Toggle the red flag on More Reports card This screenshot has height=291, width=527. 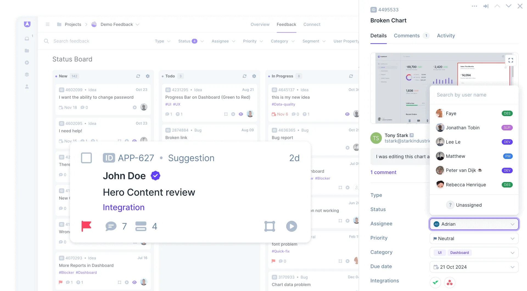pos(61,282)
